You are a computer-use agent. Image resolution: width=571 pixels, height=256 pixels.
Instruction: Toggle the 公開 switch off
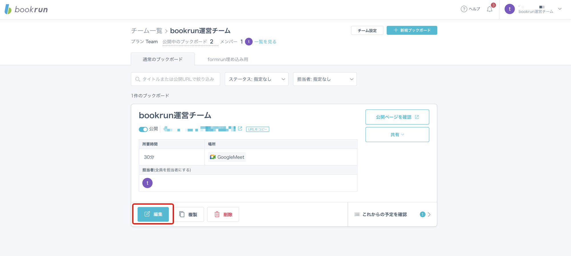point(143,129)
